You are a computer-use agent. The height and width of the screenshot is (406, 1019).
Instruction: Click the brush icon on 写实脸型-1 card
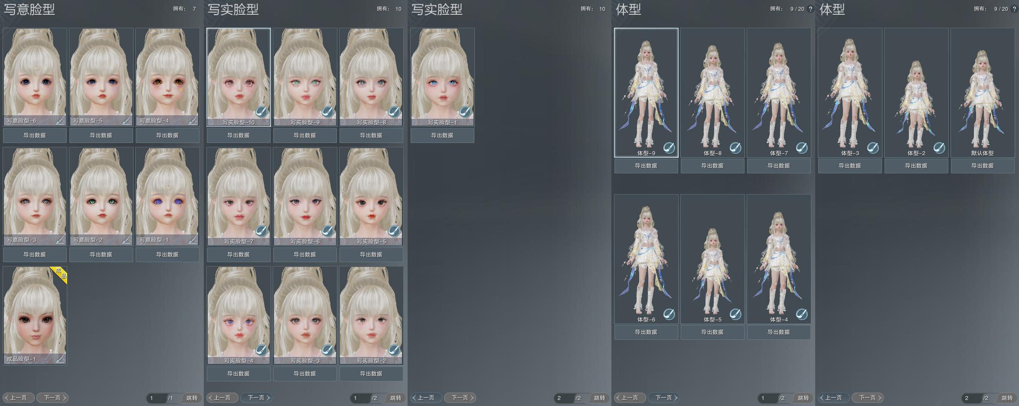coord(465,112)
